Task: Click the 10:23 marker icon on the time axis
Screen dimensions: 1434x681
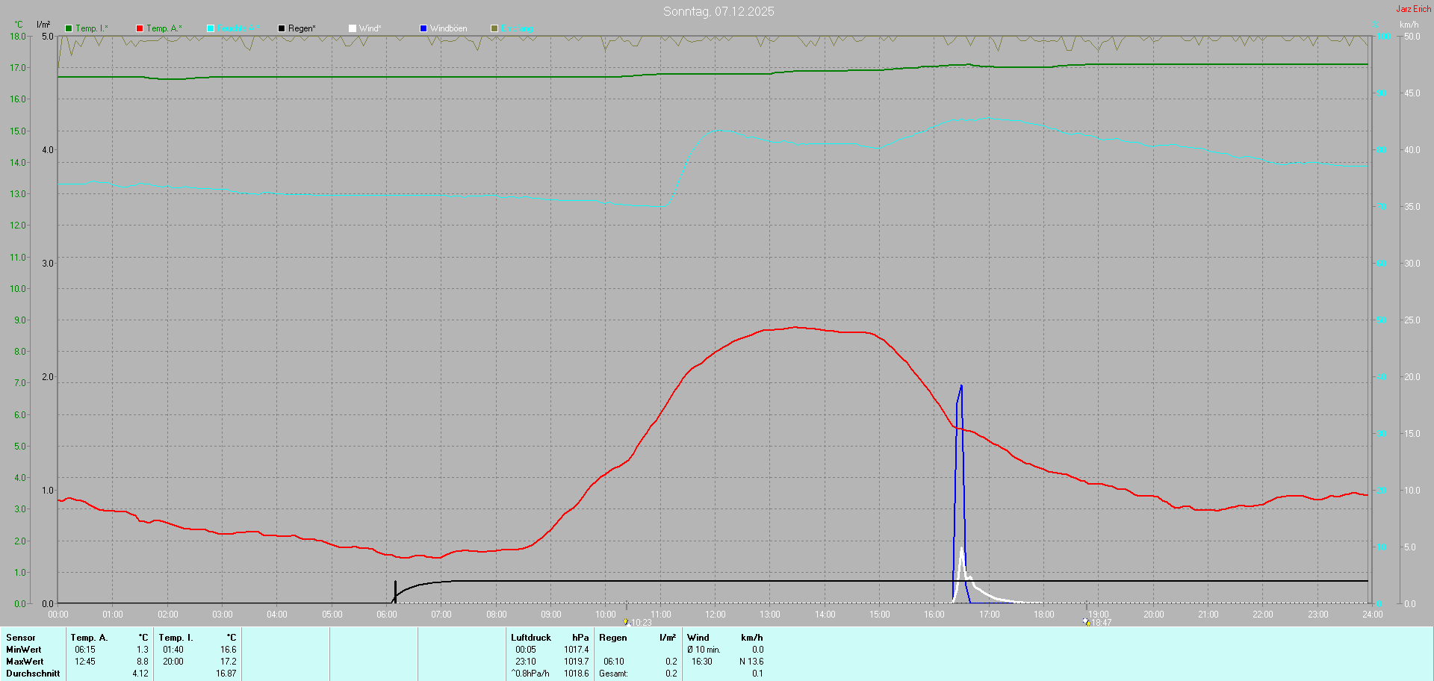Action: (x=626, y=621)
